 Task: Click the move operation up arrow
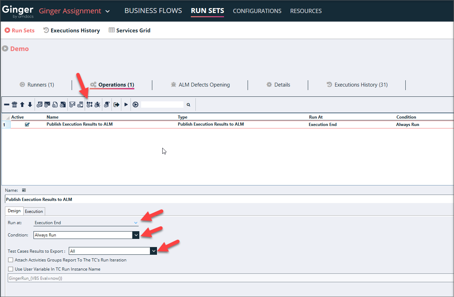22,105
